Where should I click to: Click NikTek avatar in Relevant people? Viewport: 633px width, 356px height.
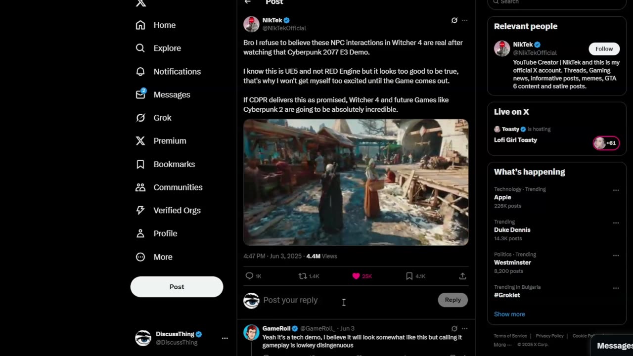[502, 48]
